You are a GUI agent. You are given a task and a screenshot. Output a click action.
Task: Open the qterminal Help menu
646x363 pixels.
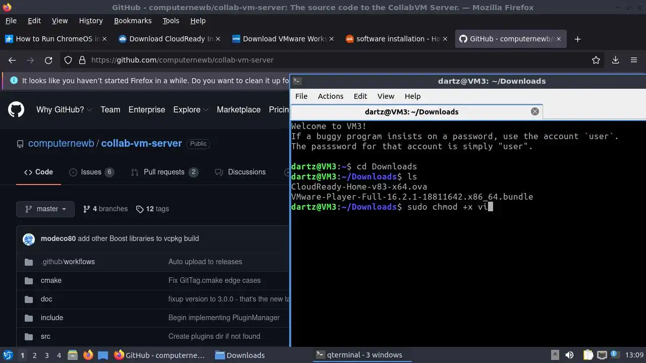[412, 96]
